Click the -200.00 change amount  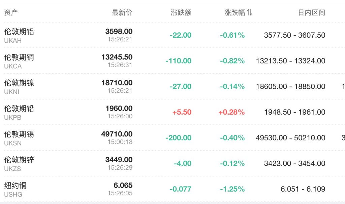179,138
